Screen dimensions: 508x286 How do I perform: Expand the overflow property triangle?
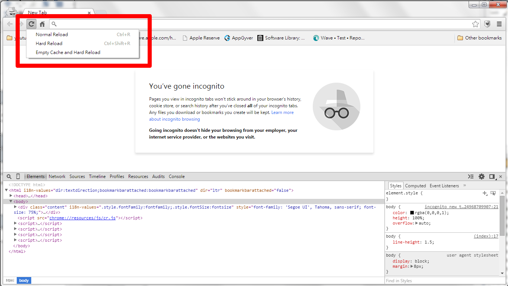(x=417, y=223)
